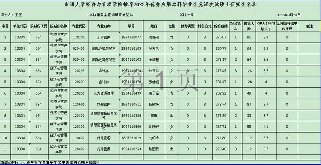Select the 性别 column header
Screen dimensions: 321x165
172,26
